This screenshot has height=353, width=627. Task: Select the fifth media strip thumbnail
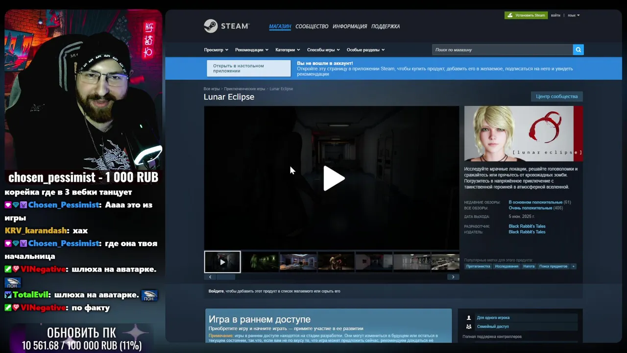[373, 262]
